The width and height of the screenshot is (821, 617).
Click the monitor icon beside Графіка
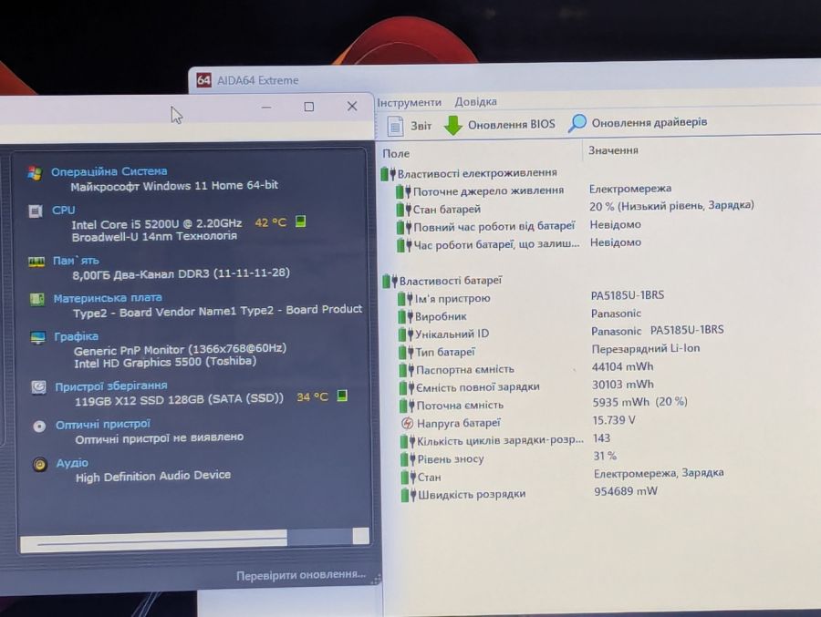pos(37,338)
